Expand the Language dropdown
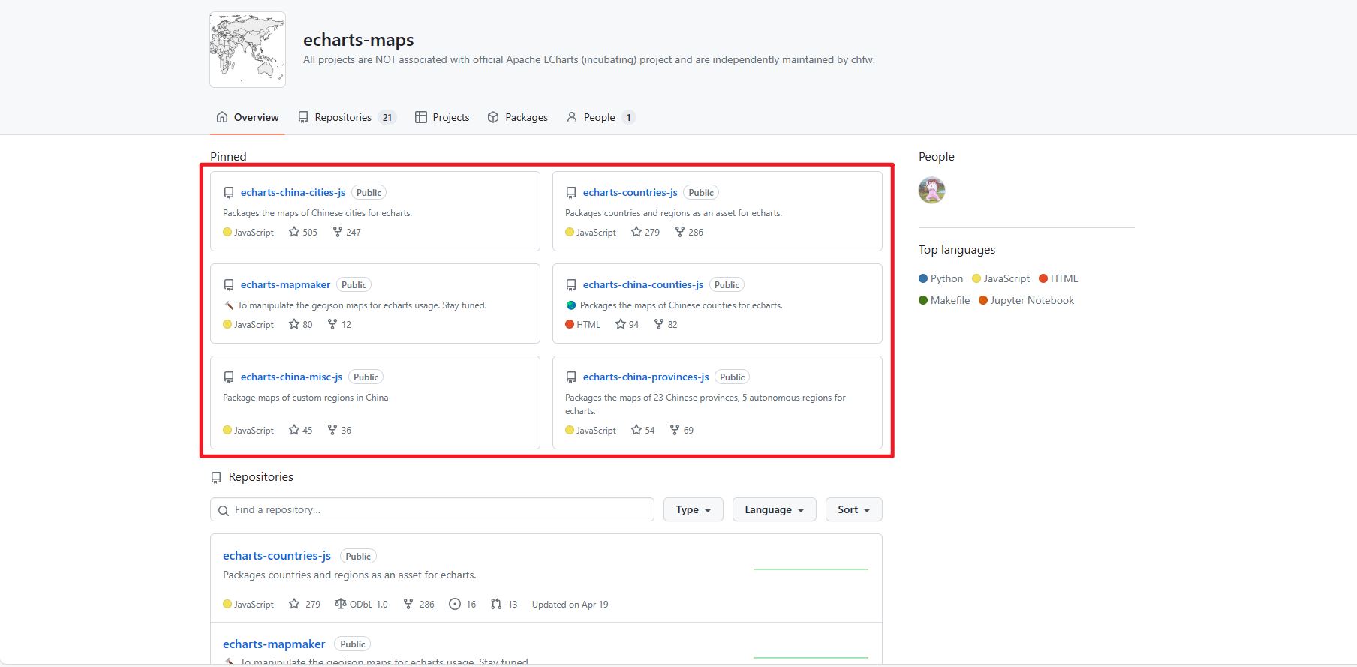Viewport: 1357px width, 667px height. [x=774, y=509]
